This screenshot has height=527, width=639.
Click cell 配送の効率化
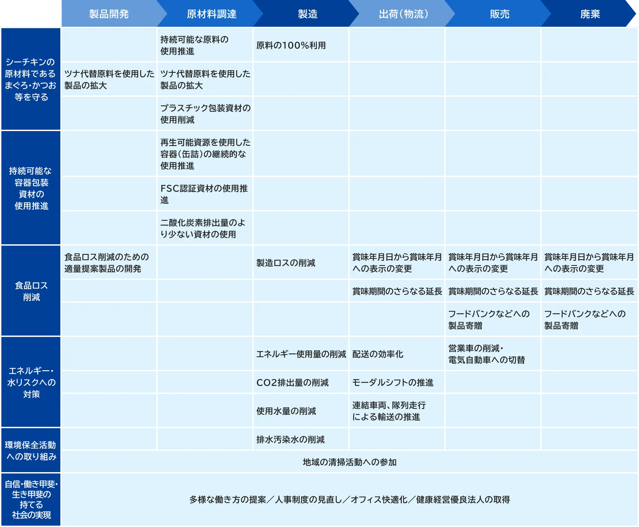pos(397,354)
